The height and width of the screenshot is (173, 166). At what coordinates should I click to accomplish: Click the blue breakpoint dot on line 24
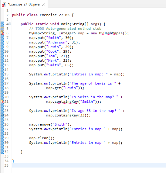(2, 115)
